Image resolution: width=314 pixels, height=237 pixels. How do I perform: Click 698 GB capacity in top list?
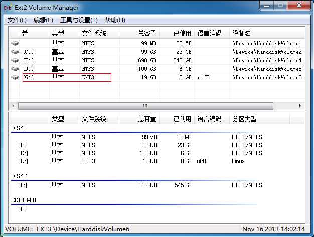click(147, 60)
